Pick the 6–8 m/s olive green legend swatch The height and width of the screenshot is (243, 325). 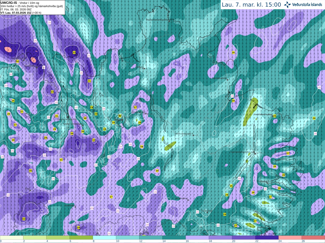tap(81, 238)
